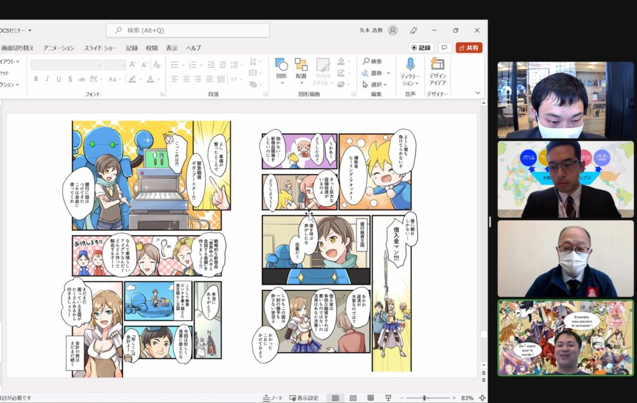Screen dimensions: 637x403
Task: Click the zoom in plus button
Action: [x=453, y=398]
